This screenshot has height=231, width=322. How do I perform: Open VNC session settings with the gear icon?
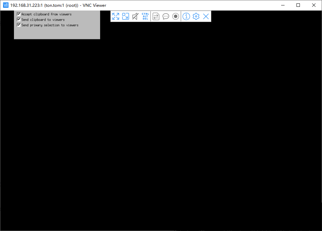(196, 16)
